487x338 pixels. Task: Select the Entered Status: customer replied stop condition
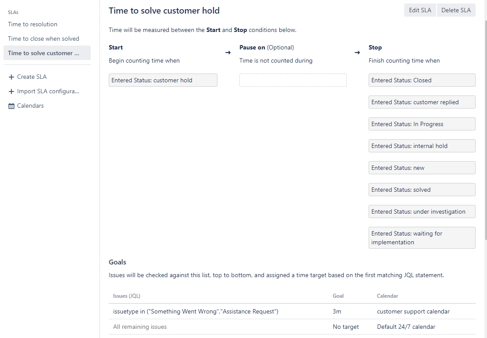click(422, 102)
